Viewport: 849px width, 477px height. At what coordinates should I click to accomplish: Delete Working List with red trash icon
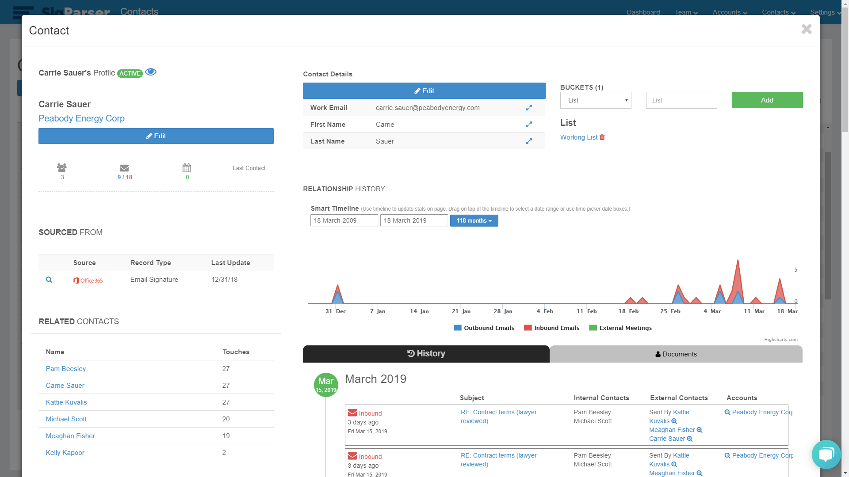coord(602,137)
